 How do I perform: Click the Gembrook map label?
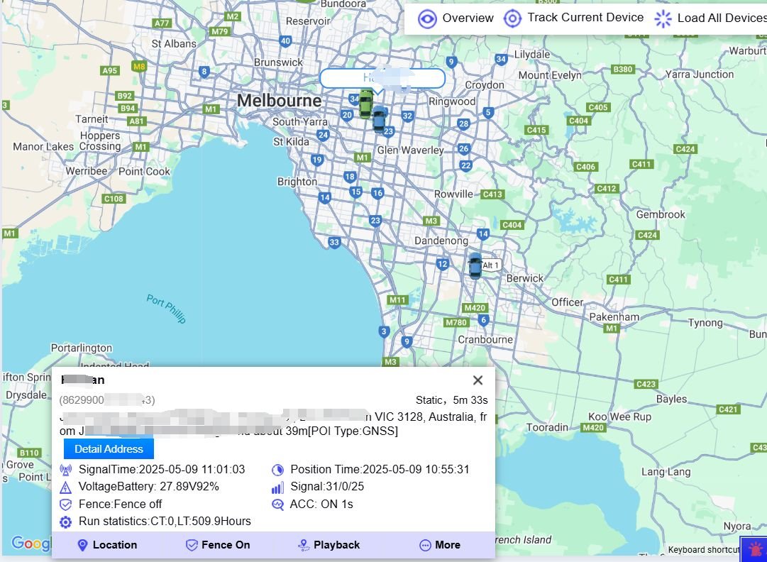point(661,214)
